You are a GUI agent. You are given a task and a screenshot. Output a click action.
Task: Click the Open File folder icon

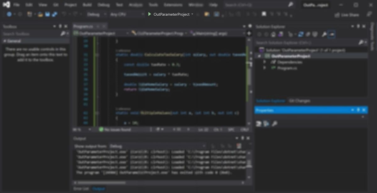coord(40,14)
